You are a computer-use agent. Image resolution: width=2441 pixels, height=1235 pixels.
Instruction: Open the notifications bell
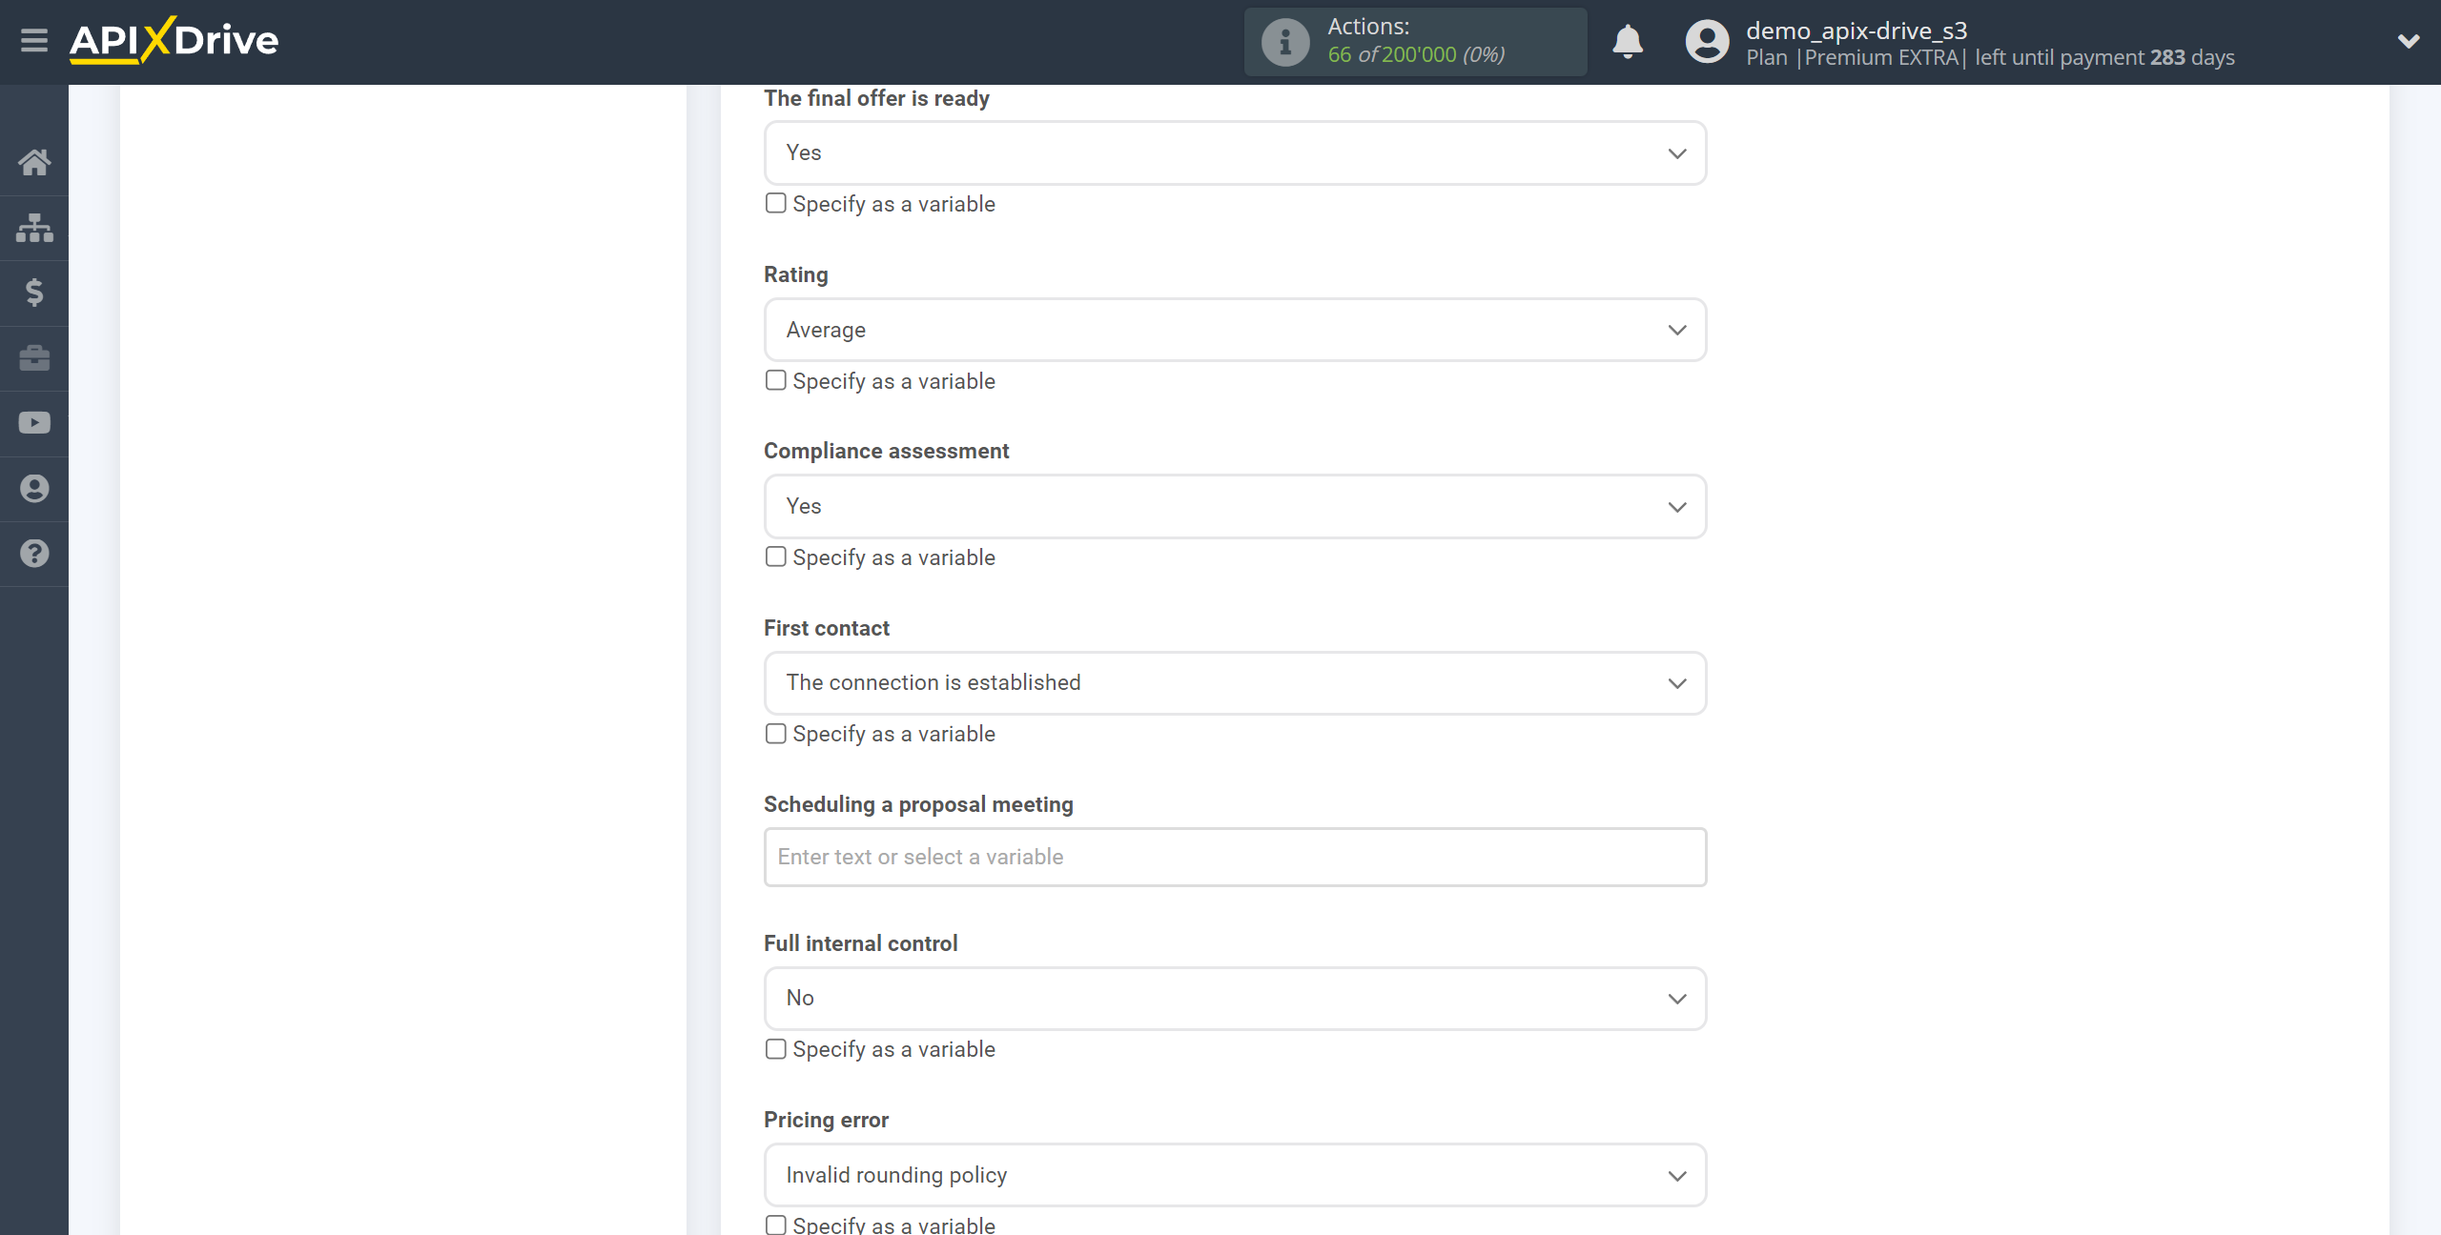[x=1628, y=42]
